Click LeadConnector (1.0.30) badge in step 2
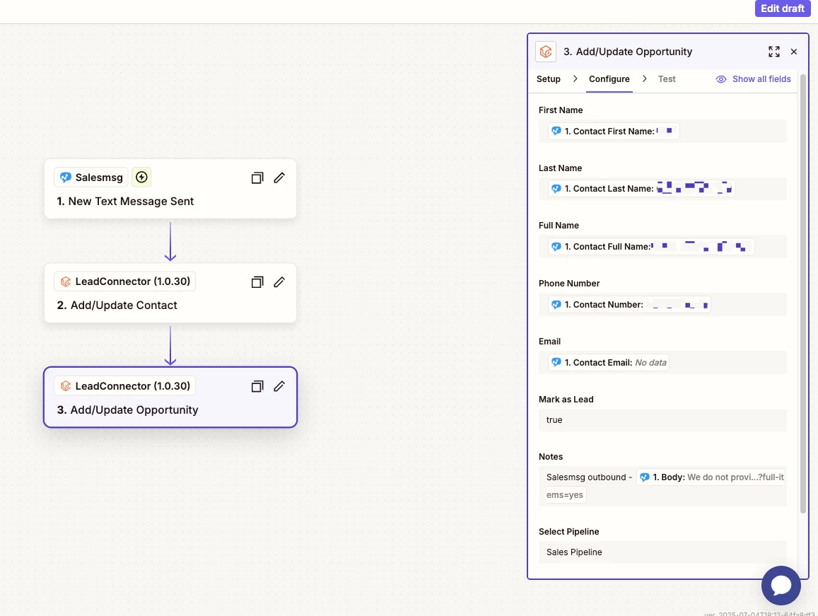This screenshot has width=818, height=616. 125,281
